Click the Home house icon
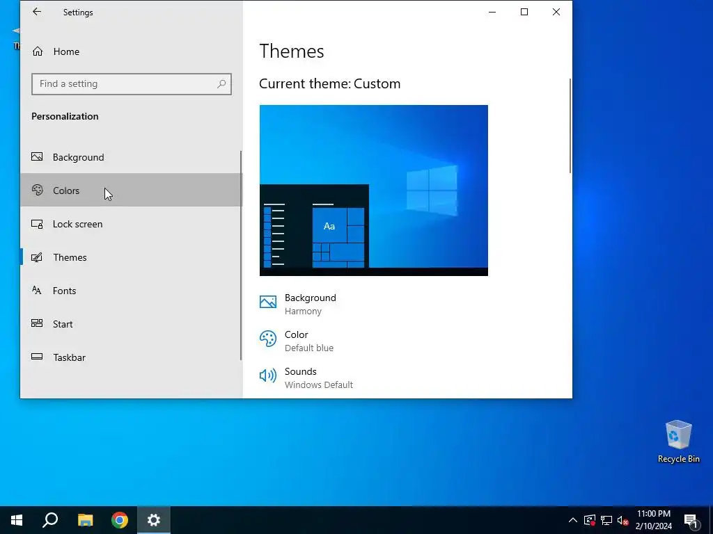 pos(38,51)
